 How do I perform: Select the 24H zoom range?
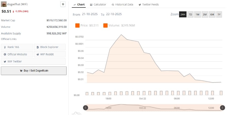click(183, 14)
